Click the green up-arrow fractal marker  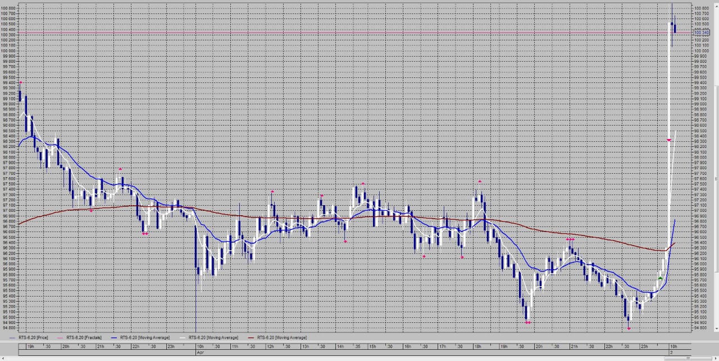(661, 277)
